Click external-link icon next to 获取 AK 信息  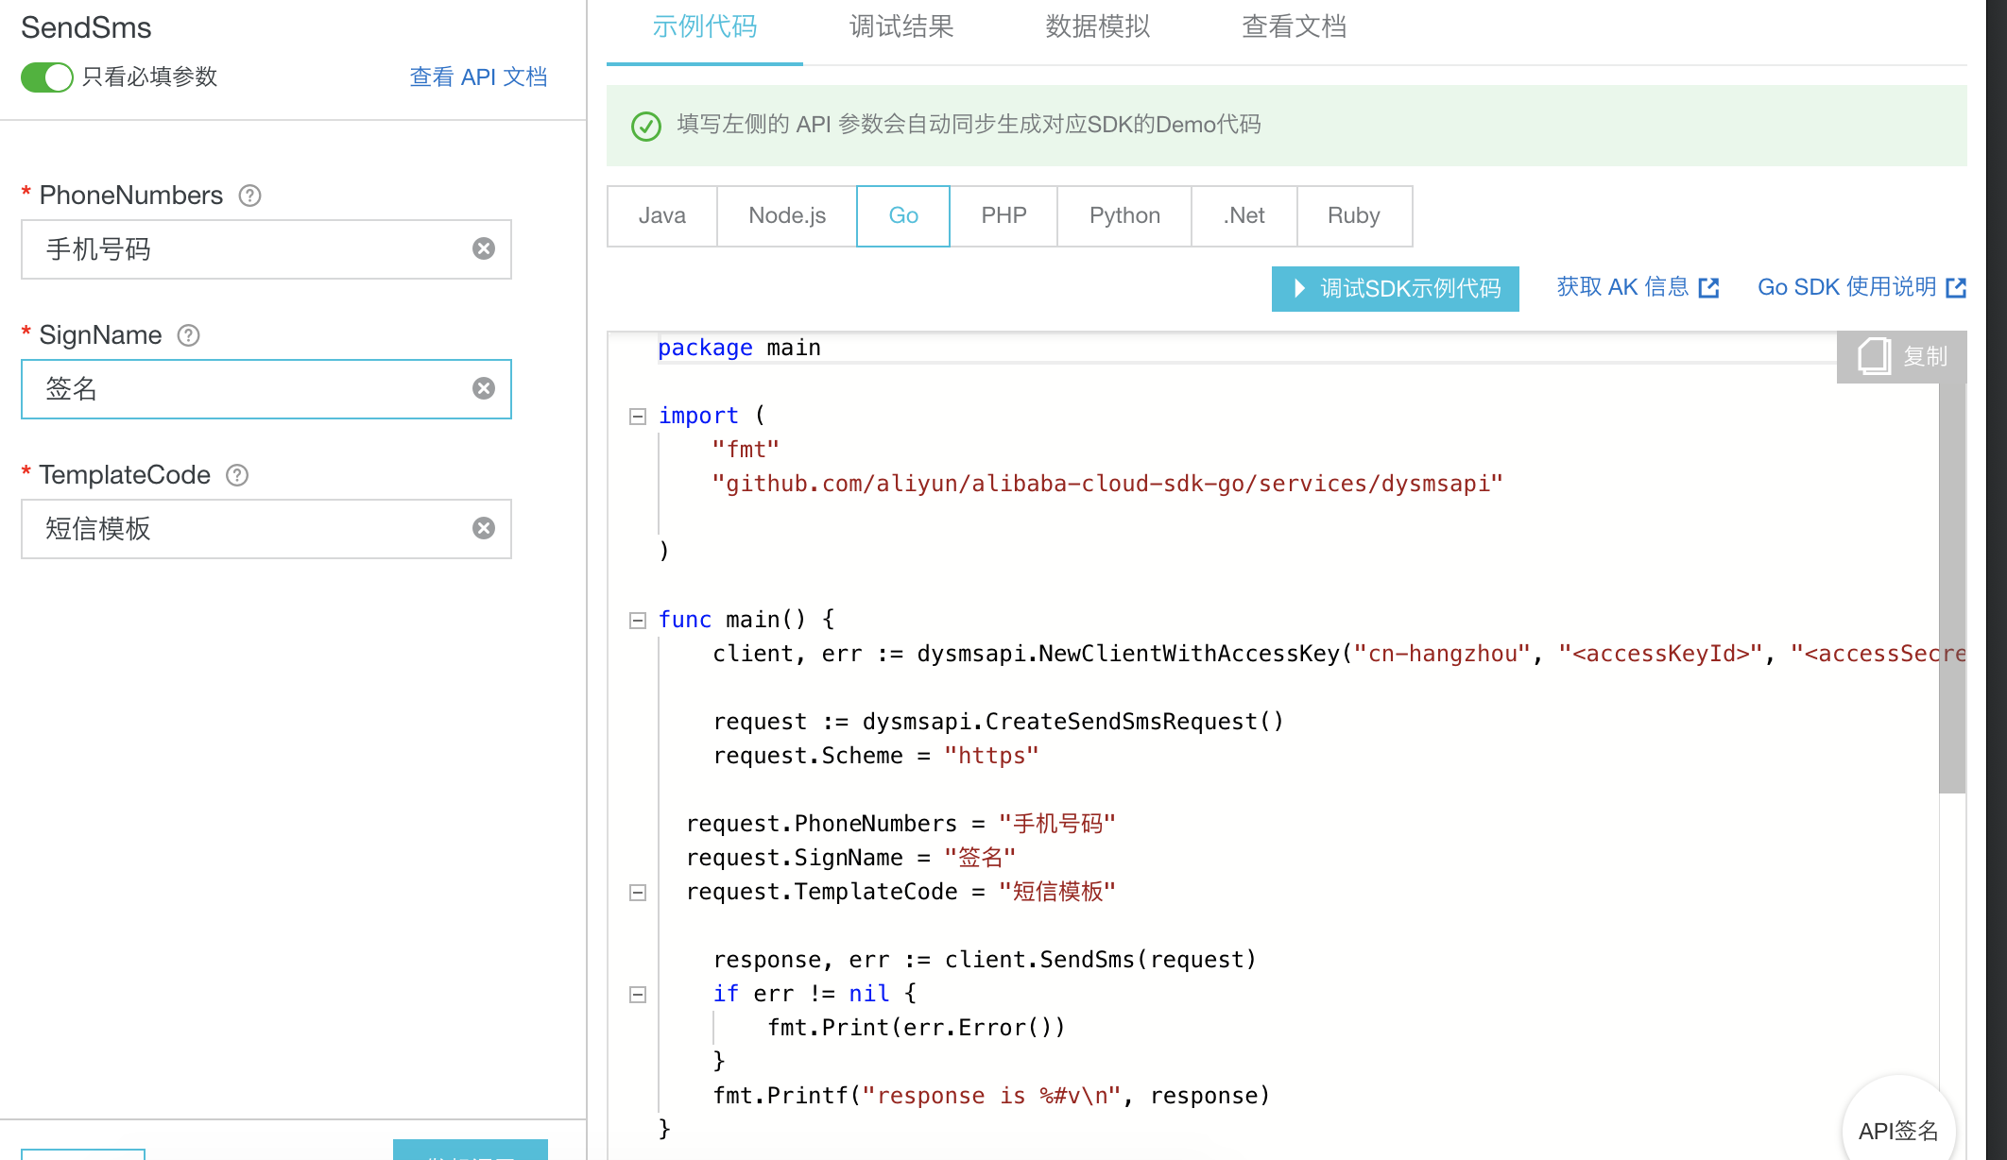[1708, 288]
